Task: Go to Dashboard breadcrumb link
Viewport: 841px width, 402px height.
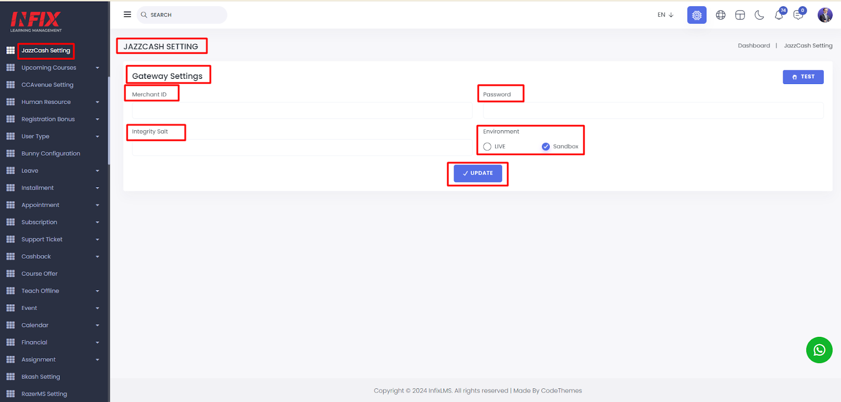Action: (754, 46)
